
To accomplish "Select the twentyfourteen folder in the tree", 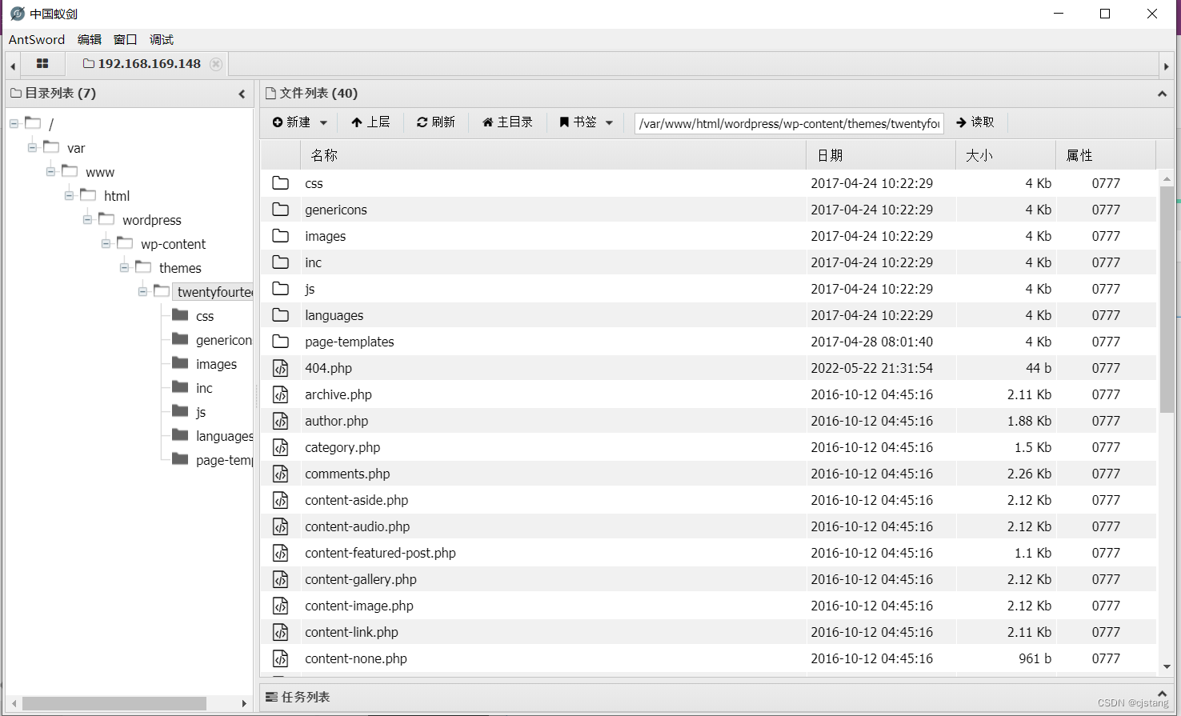I will pyautogui.click(x=214, y=292).
